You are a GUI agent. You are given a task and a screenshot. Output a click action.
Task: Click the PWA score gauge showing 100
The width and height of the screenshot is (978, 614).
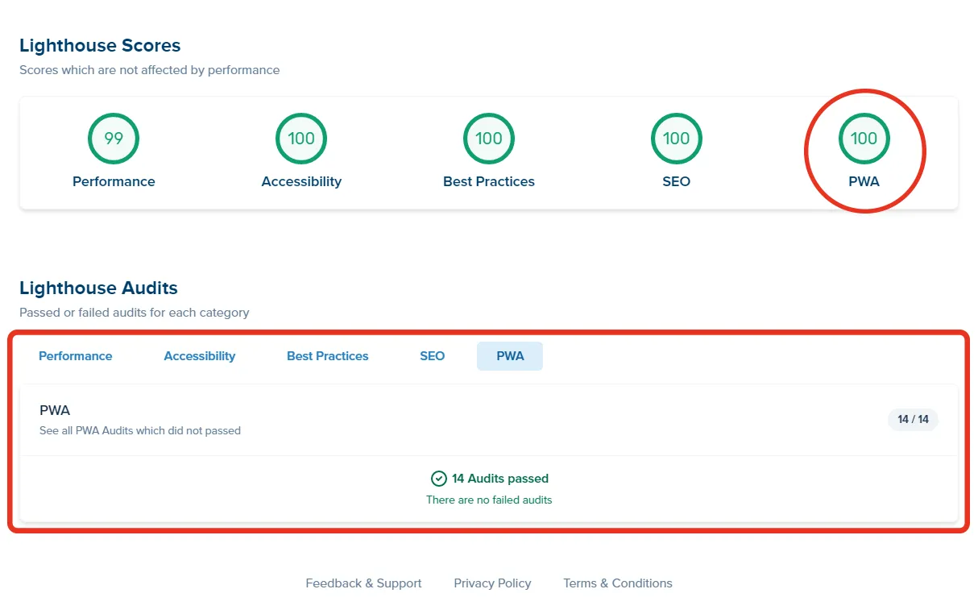click(864, 139)
